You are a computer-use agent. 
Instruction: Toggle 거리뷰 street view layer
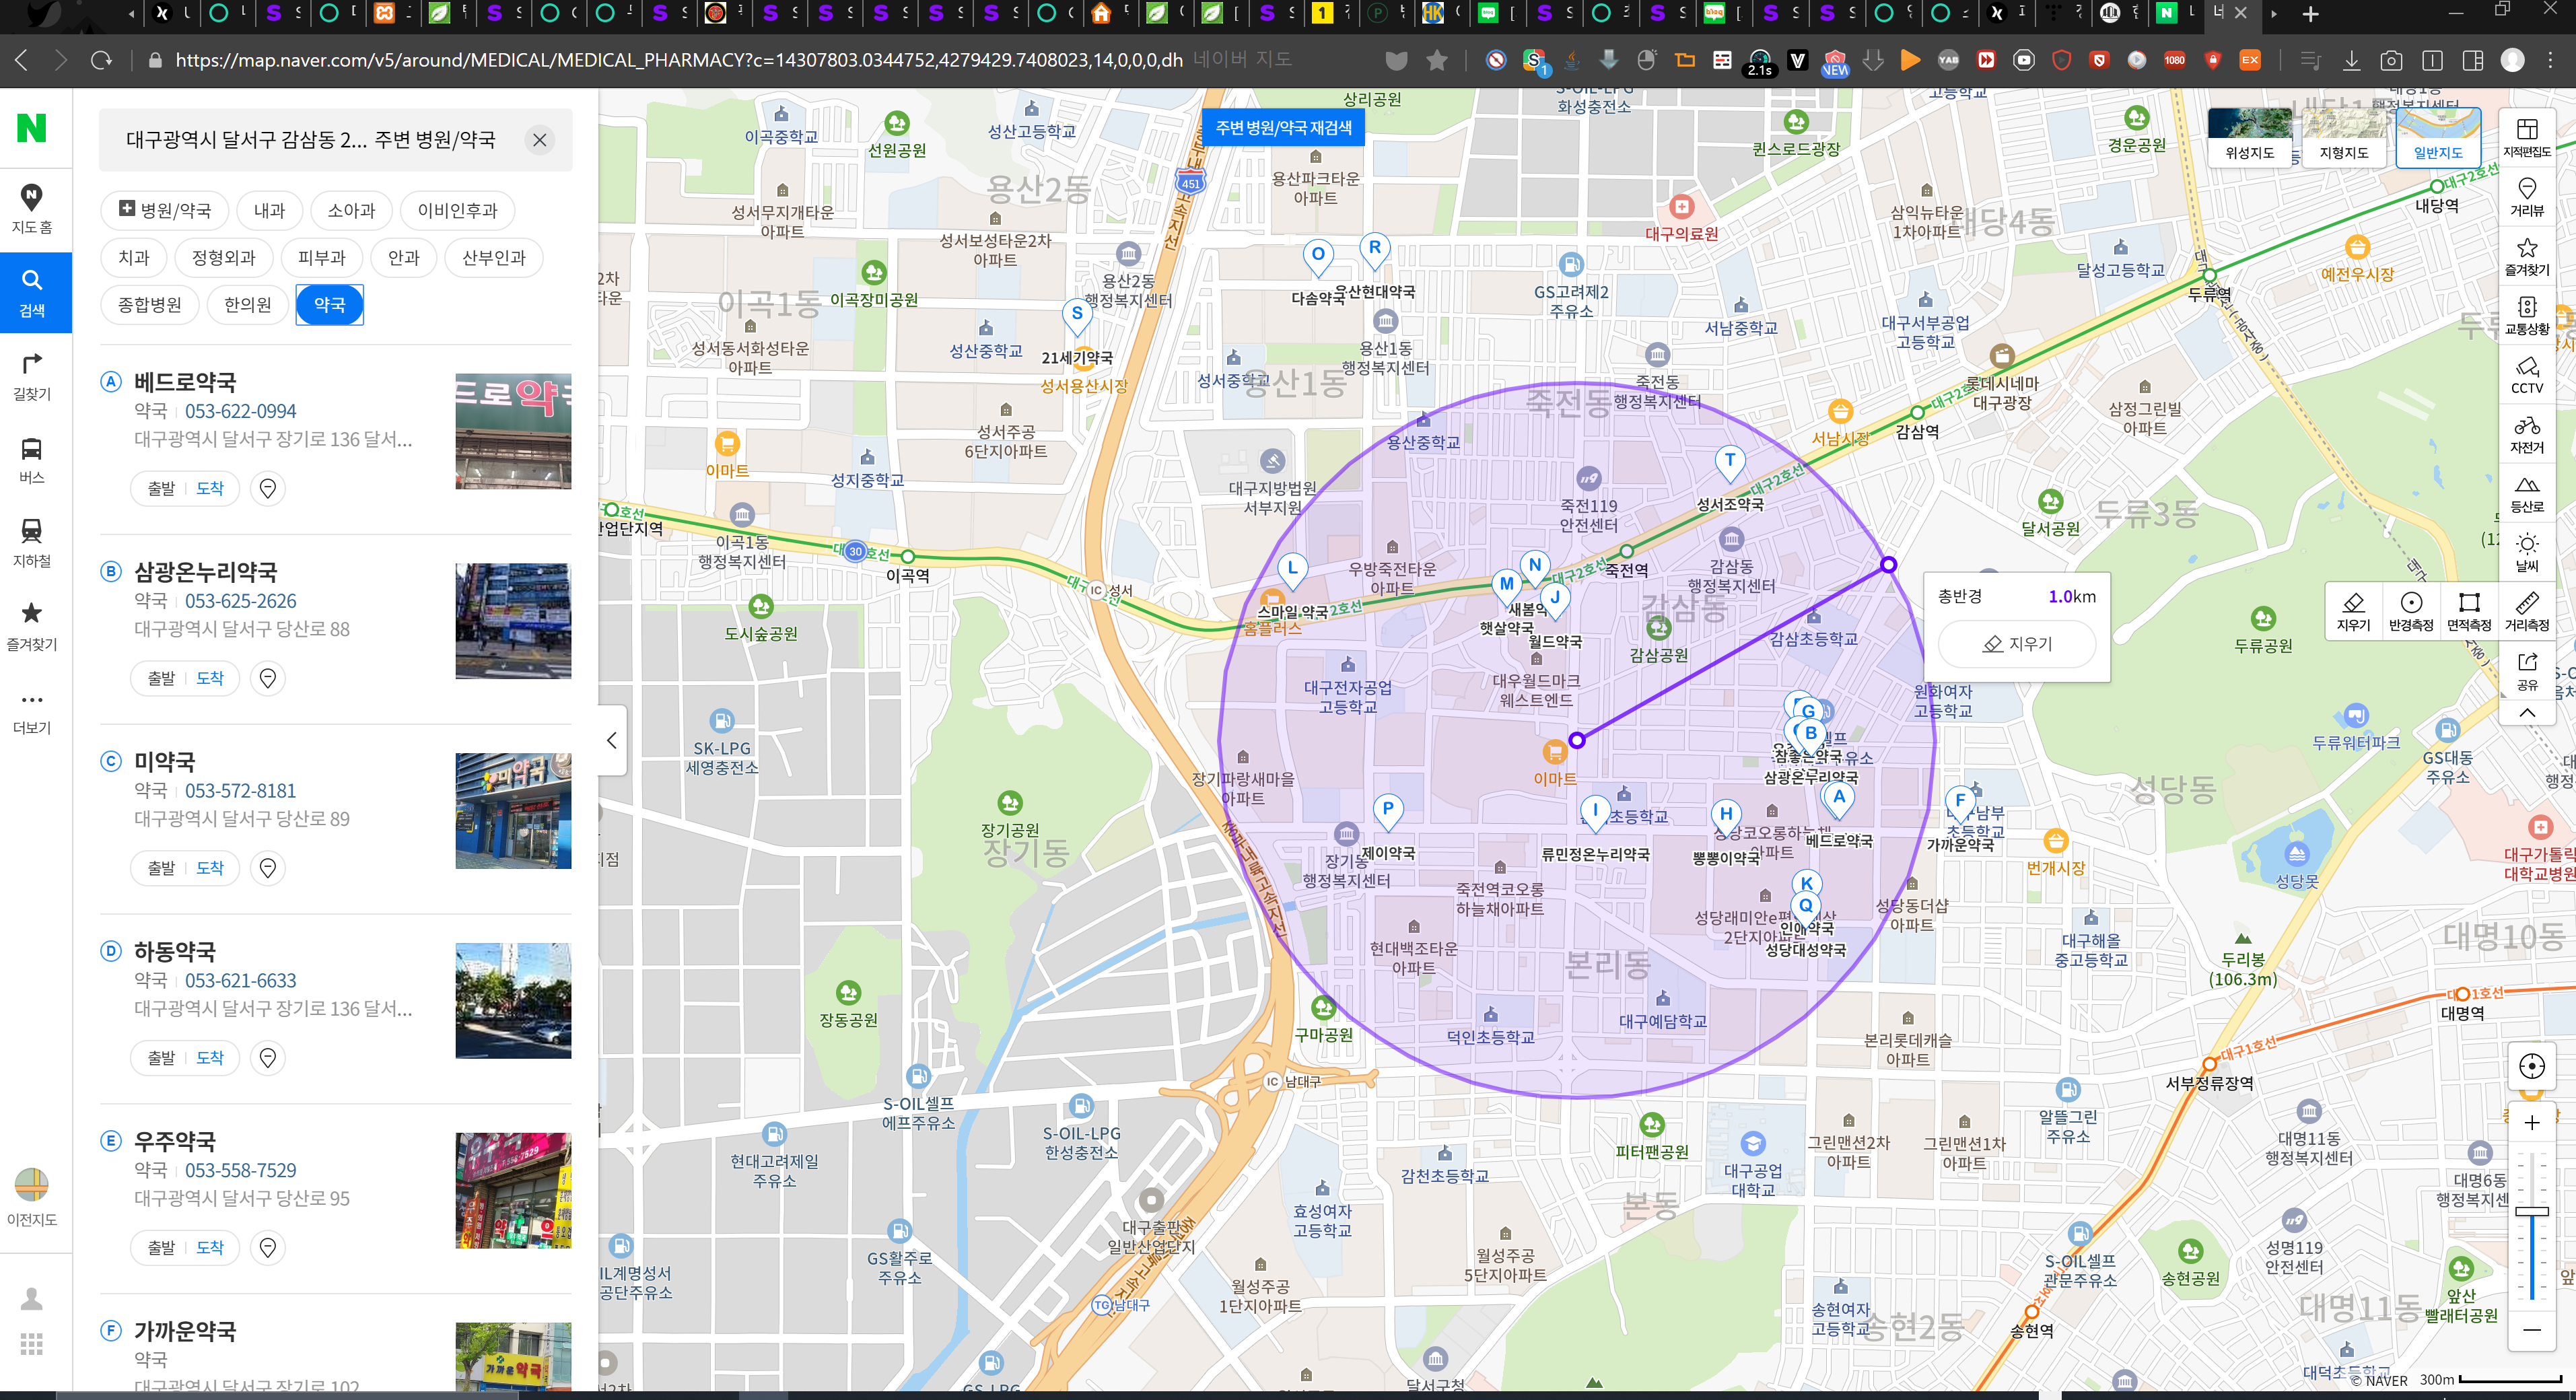click(2527, 197)
